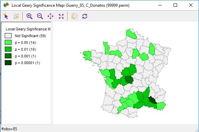
Task: Click the p = 0.001 dark green swatch
Action: coord(8,56)
